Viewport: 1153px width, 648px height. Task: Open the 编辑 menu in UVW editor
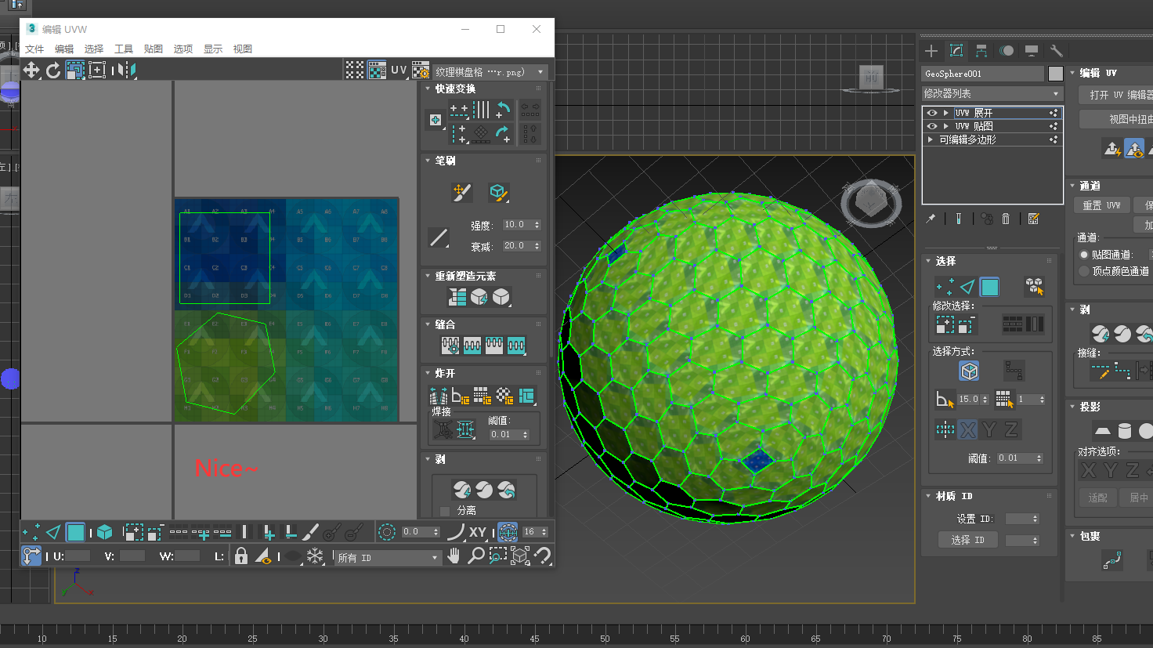click(x=64, y=49)
